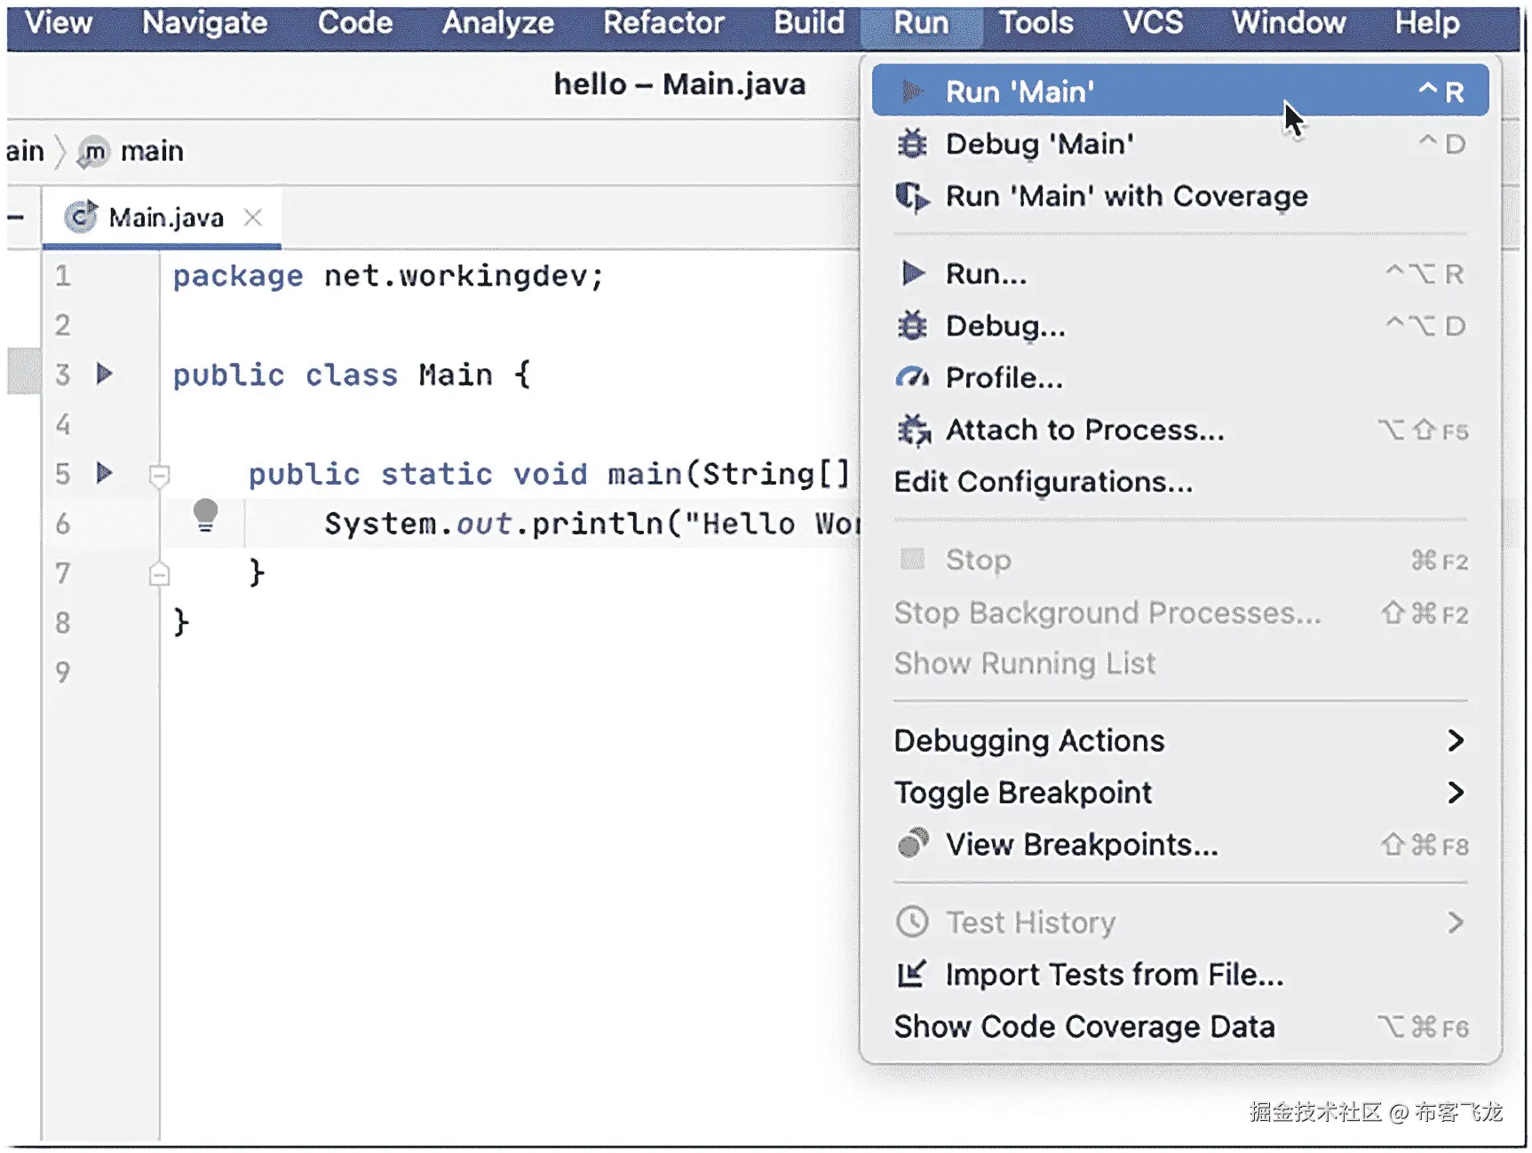The height and width of the screenshot is (1153, 1532).
Task: Click the gutter run arrow on line 5
Action: click(x=104, y=472)
